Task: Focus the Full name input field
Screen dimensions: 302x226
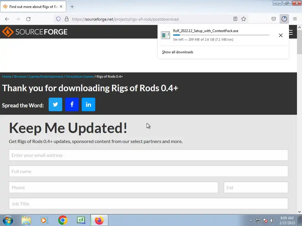Action: [x=148, y=171]
